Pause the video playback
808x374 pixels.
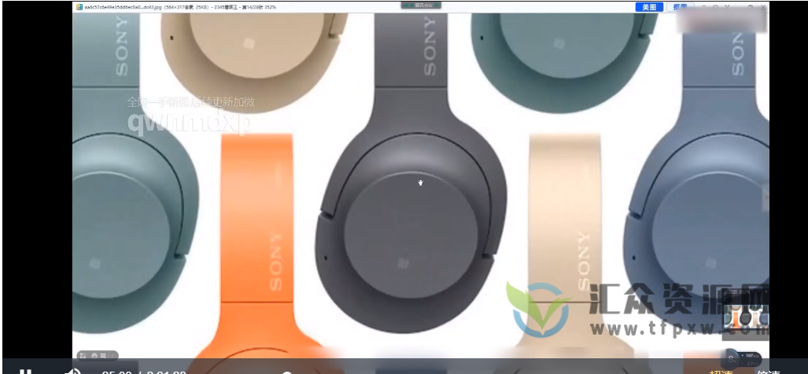point(25,371)
